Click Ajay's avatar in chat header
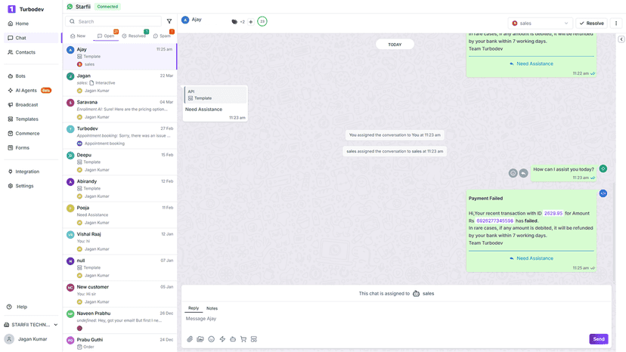This screenshot has height=352, width=626. [185, 20]
